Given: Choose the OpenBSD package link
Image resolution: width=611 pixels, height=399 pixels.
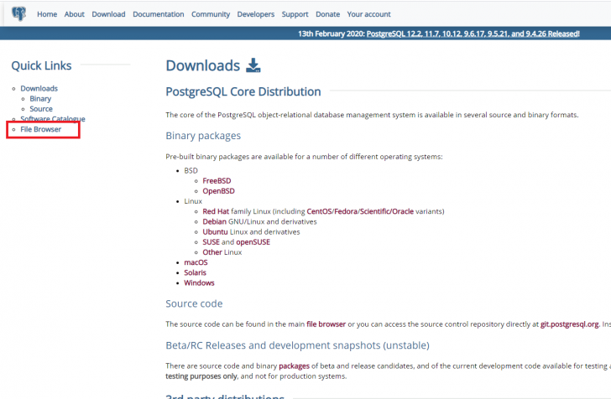Looking at the screenshot, I should pos(218,190).
